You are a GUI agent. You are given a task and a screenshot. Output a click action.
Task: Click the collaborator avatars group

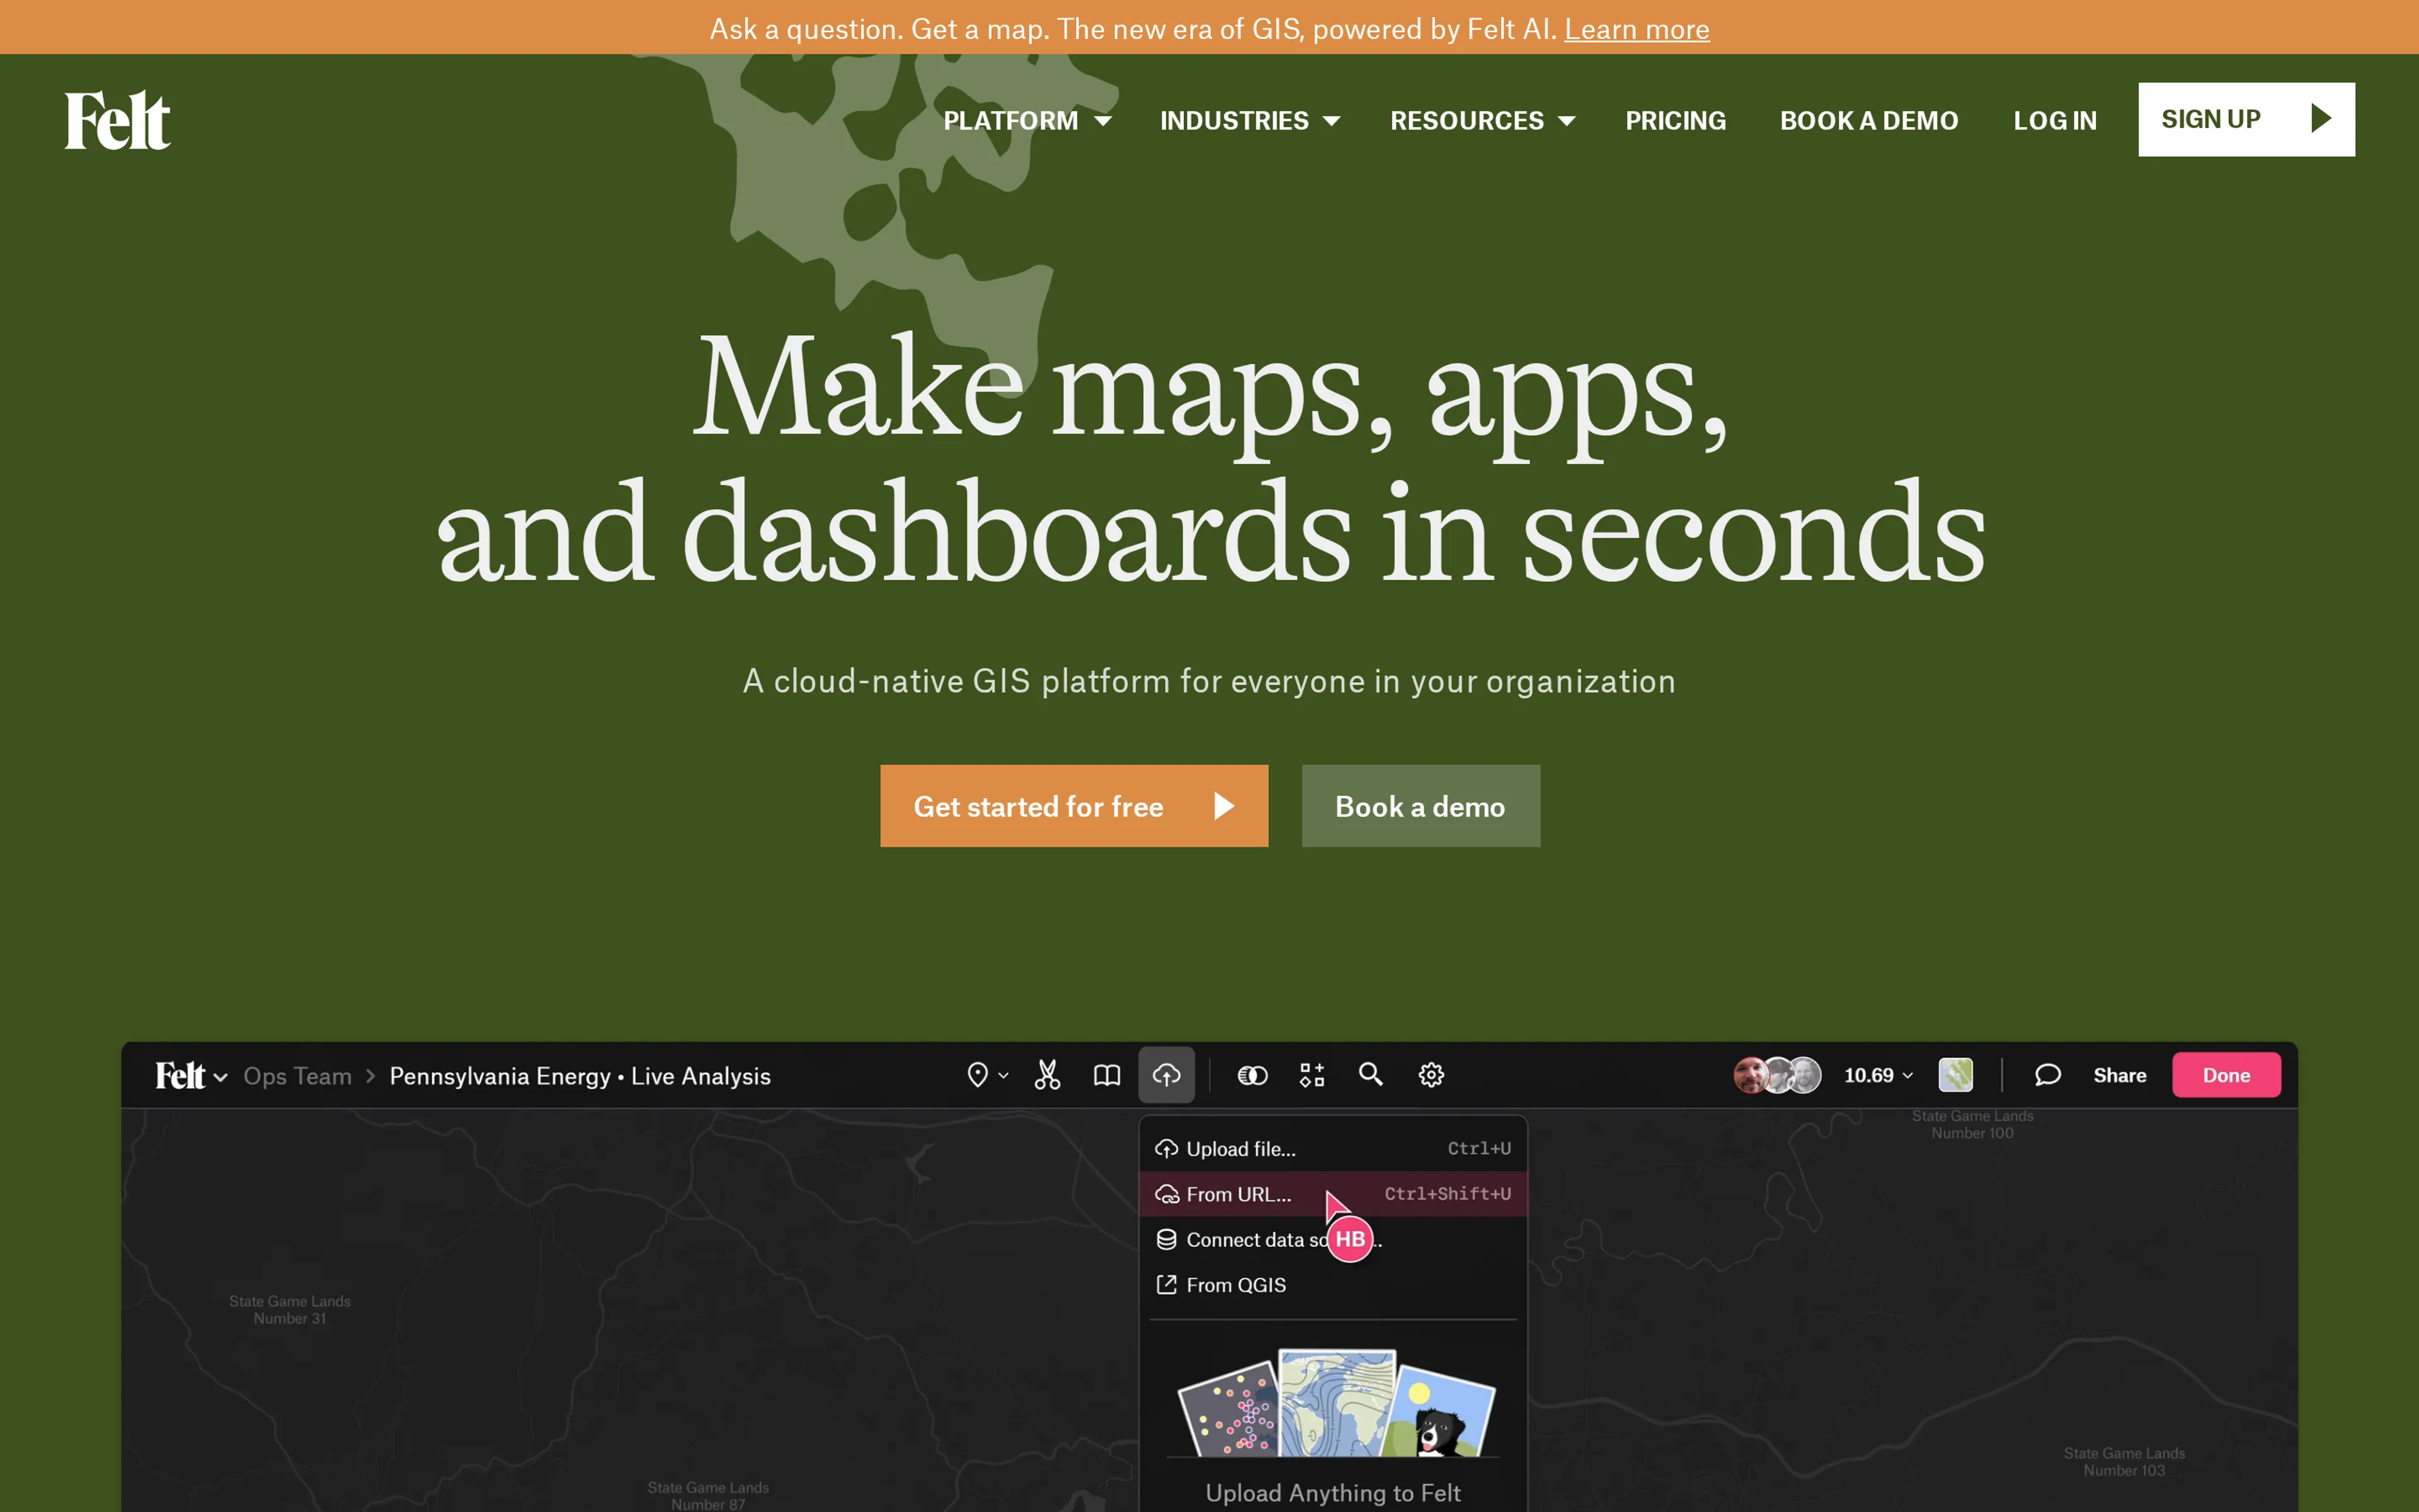pyautogui.click(x=1776, y=1075)
